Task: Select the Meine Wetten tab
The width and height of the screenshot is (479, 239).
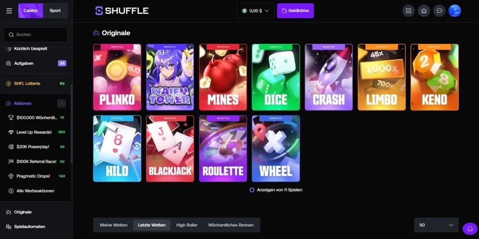Action: pos(114,225)
